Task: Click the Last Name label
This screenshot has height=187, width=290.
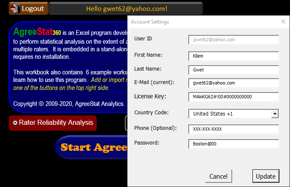Action: point(148,68)
